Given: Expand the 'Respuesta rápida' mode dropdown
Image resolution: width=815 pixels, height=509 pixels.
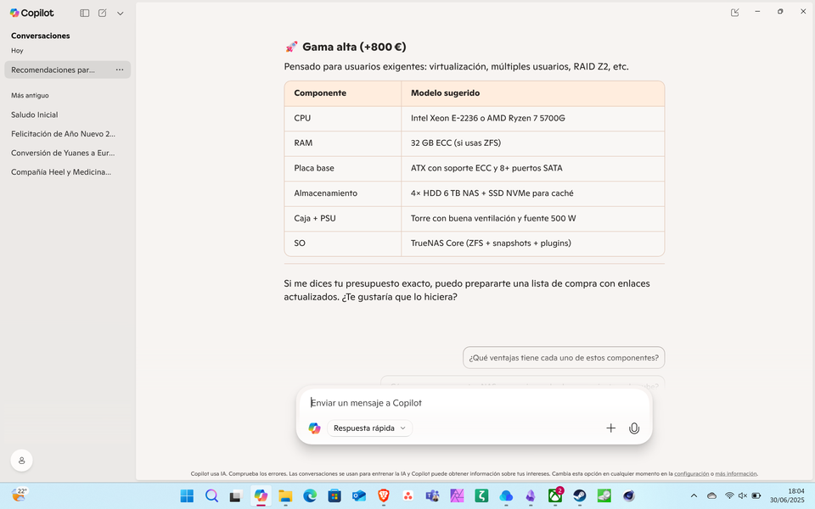Looking at the screenshot, I should 369,428.
